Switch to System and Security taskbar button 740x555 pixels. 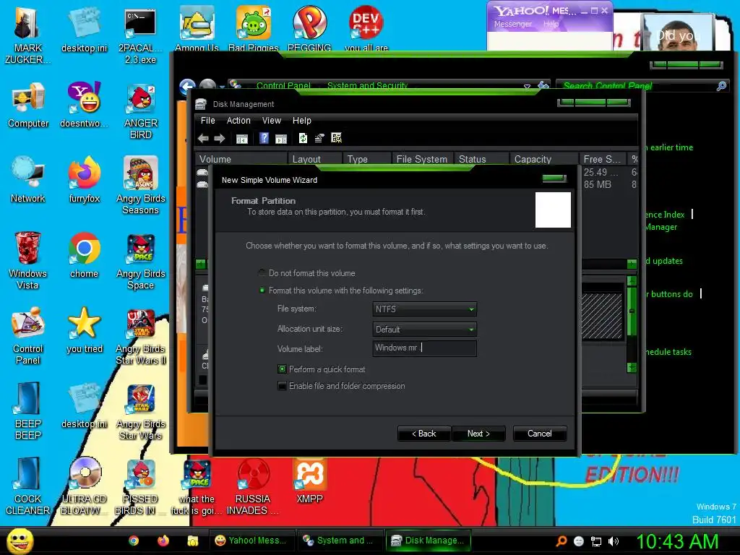pyautogui.click(x=340, y=541)
